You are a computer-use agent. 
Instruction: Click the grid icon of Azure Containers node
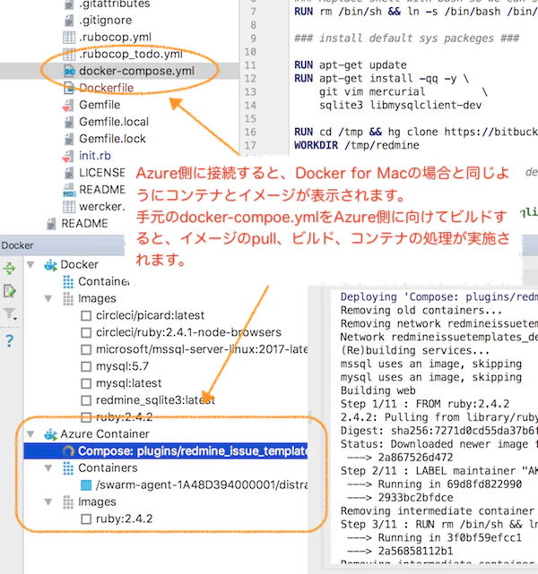pos(68,467)
